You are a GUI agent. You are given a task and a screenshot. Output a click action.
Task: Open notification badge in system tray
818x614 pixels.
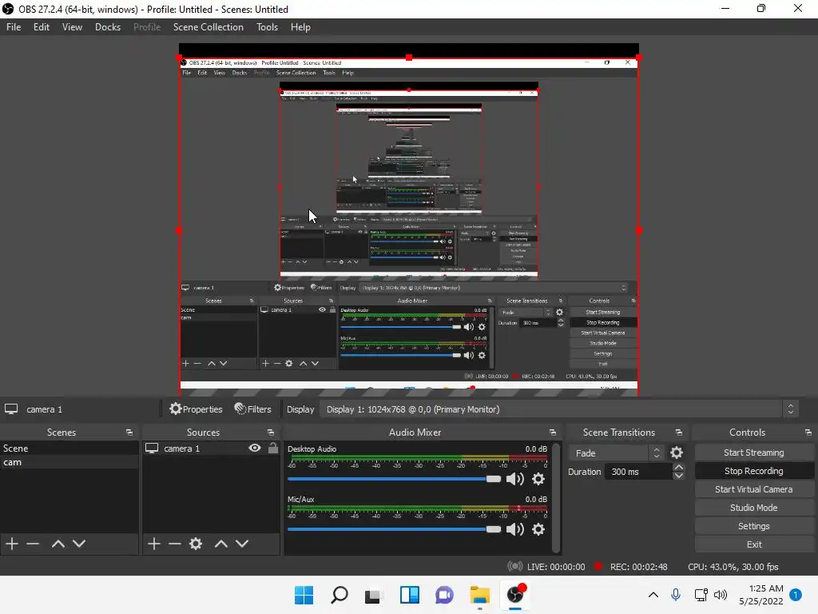coord(796,595)
